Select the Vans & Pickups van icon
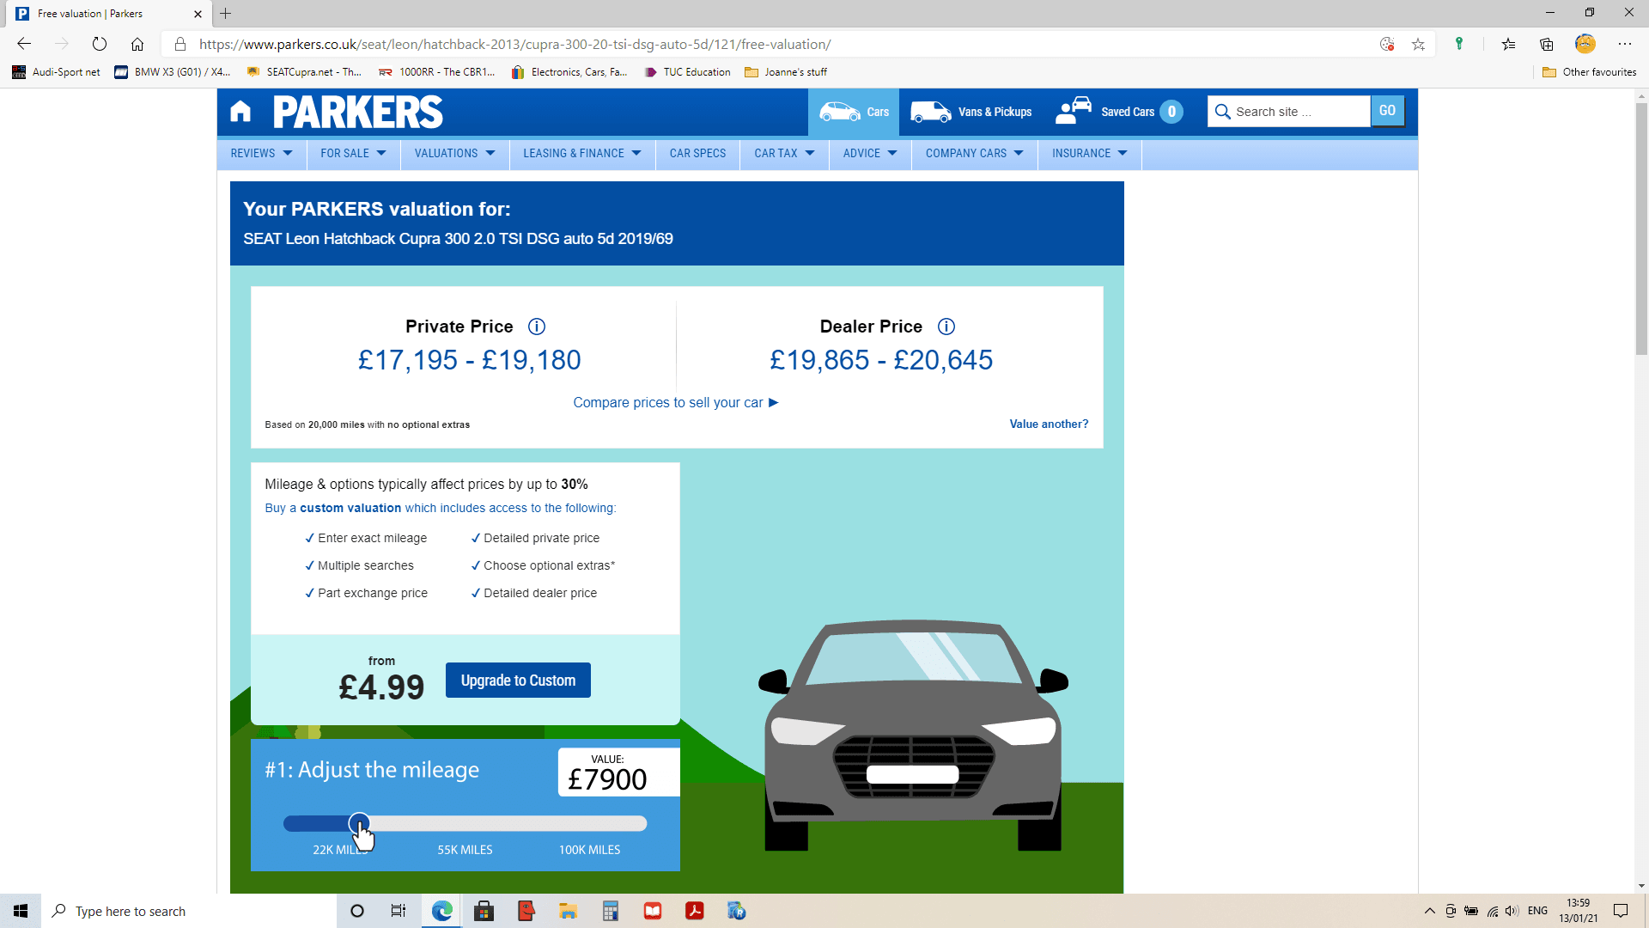Image resolution: width=1649 pixels, height=928 pixels. click(930, 112)
